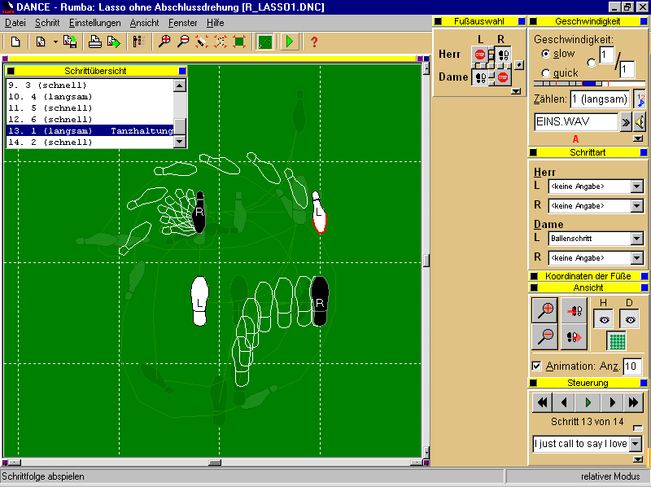Open the Datei menu
Image resolution: width=651 pixels, height=487 pixels.
[x=15, y=23]
